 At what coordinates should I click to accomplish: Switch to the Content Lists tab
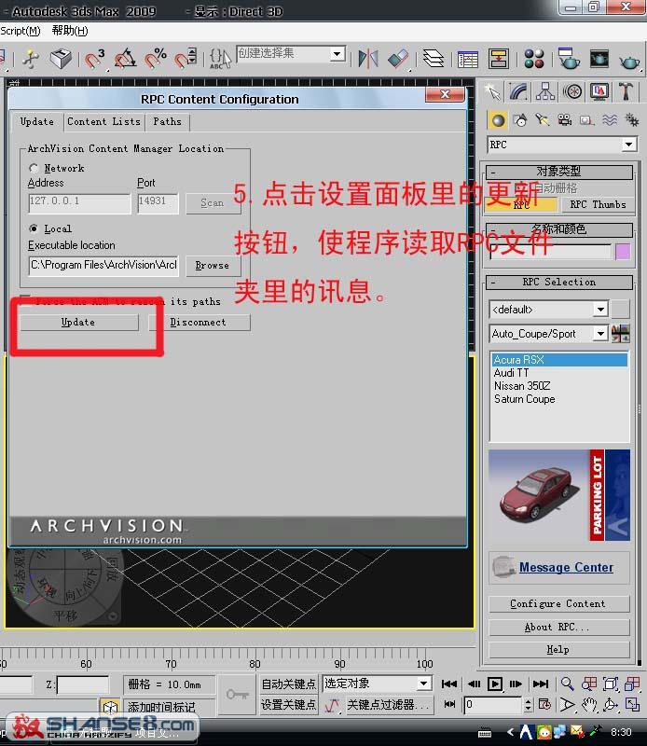tap(104, 122)
